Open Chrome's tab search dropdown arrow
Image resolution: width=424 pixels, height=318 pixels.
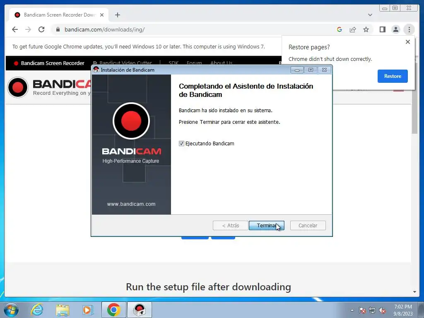370,15
